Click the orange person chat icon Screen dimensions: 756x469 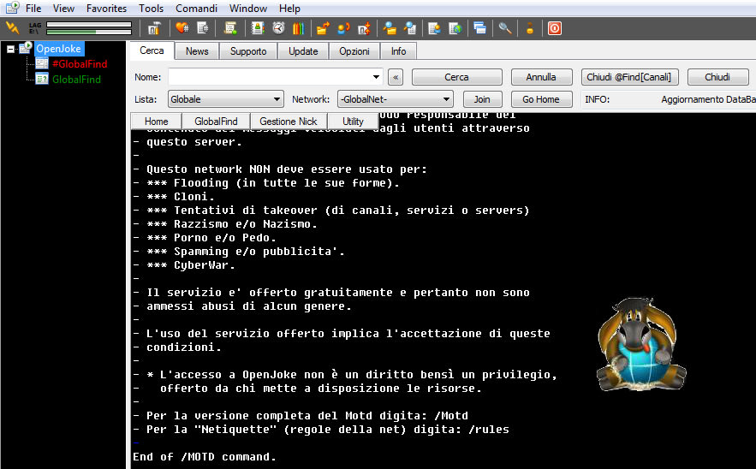tap(344, 28)
